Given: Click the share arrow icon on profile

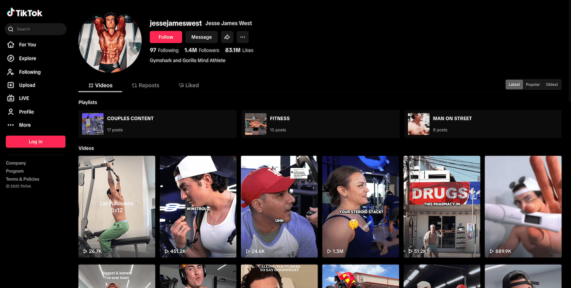Looking at the screenshot, I should (x=227, y=37).
